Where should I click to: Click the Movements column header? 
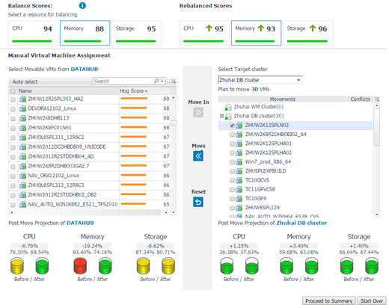(x=282, y=99)
